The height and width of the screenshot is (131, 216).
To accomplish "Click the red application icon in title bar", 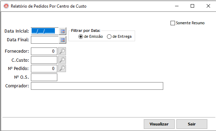I will (x=6, y=6).
